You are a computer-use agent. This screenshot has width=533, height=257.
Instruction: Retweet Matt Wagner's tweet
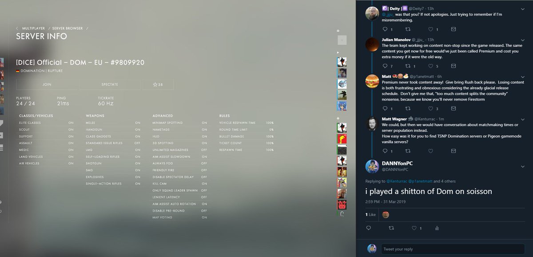click(408, 151)
